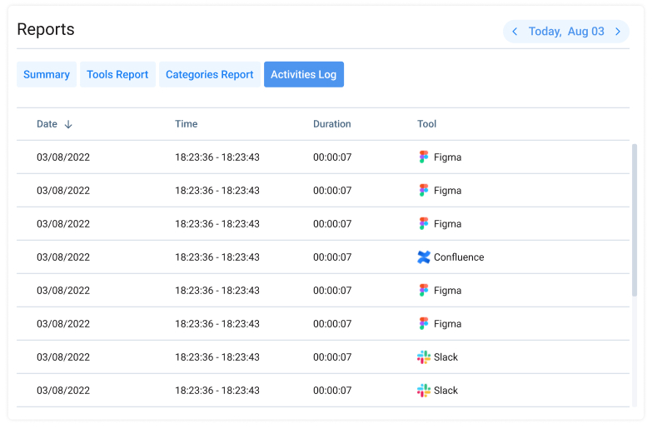The image size is (652, 429).
Task: Click the table's vertical scrollbar thumb
Action: pyautogui.click(x=635, y=220)
